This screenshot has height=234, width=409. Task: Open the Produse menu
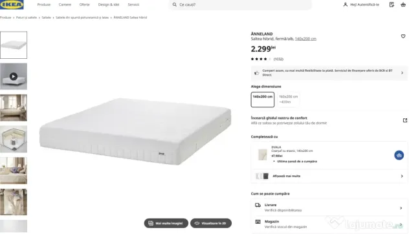pyautogui.click(x=44, y=5)
